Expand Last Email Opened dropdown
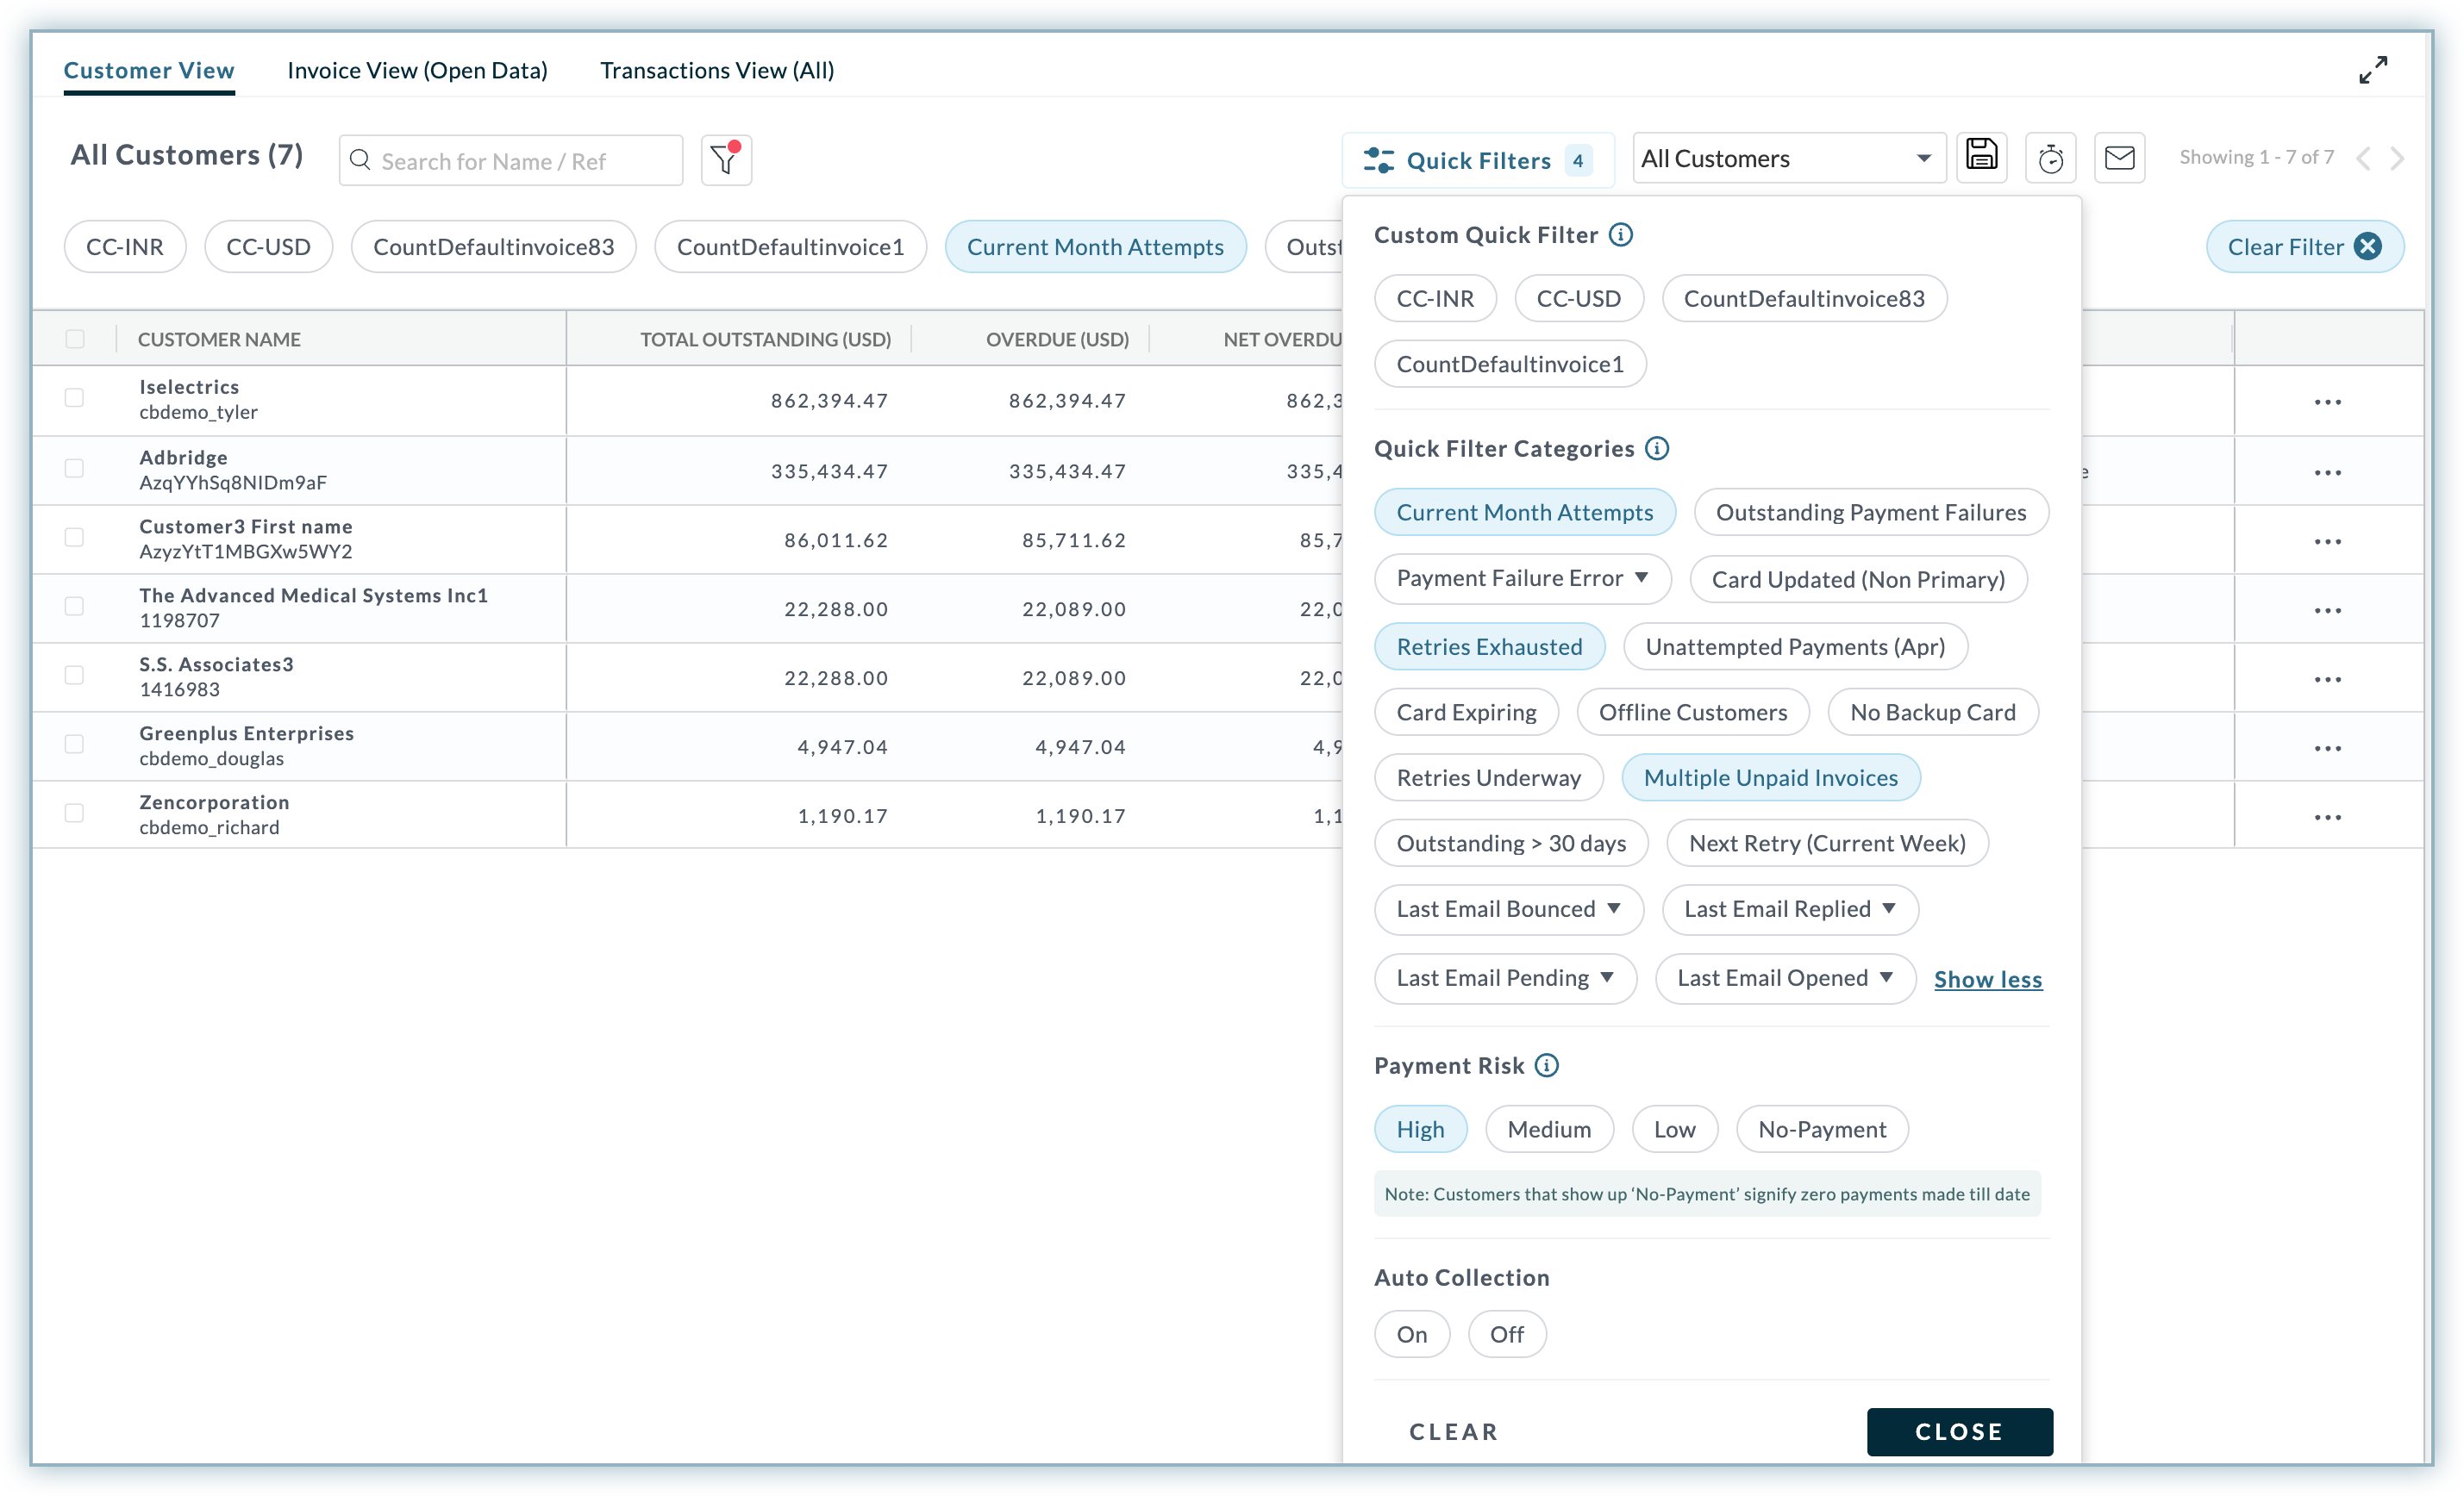2464x1496 pixels. tap(1785, 978)
